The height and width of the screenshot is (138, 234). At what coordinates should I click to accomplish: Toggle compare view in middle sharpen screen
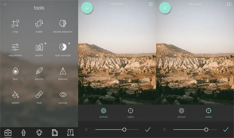(151, 4)
